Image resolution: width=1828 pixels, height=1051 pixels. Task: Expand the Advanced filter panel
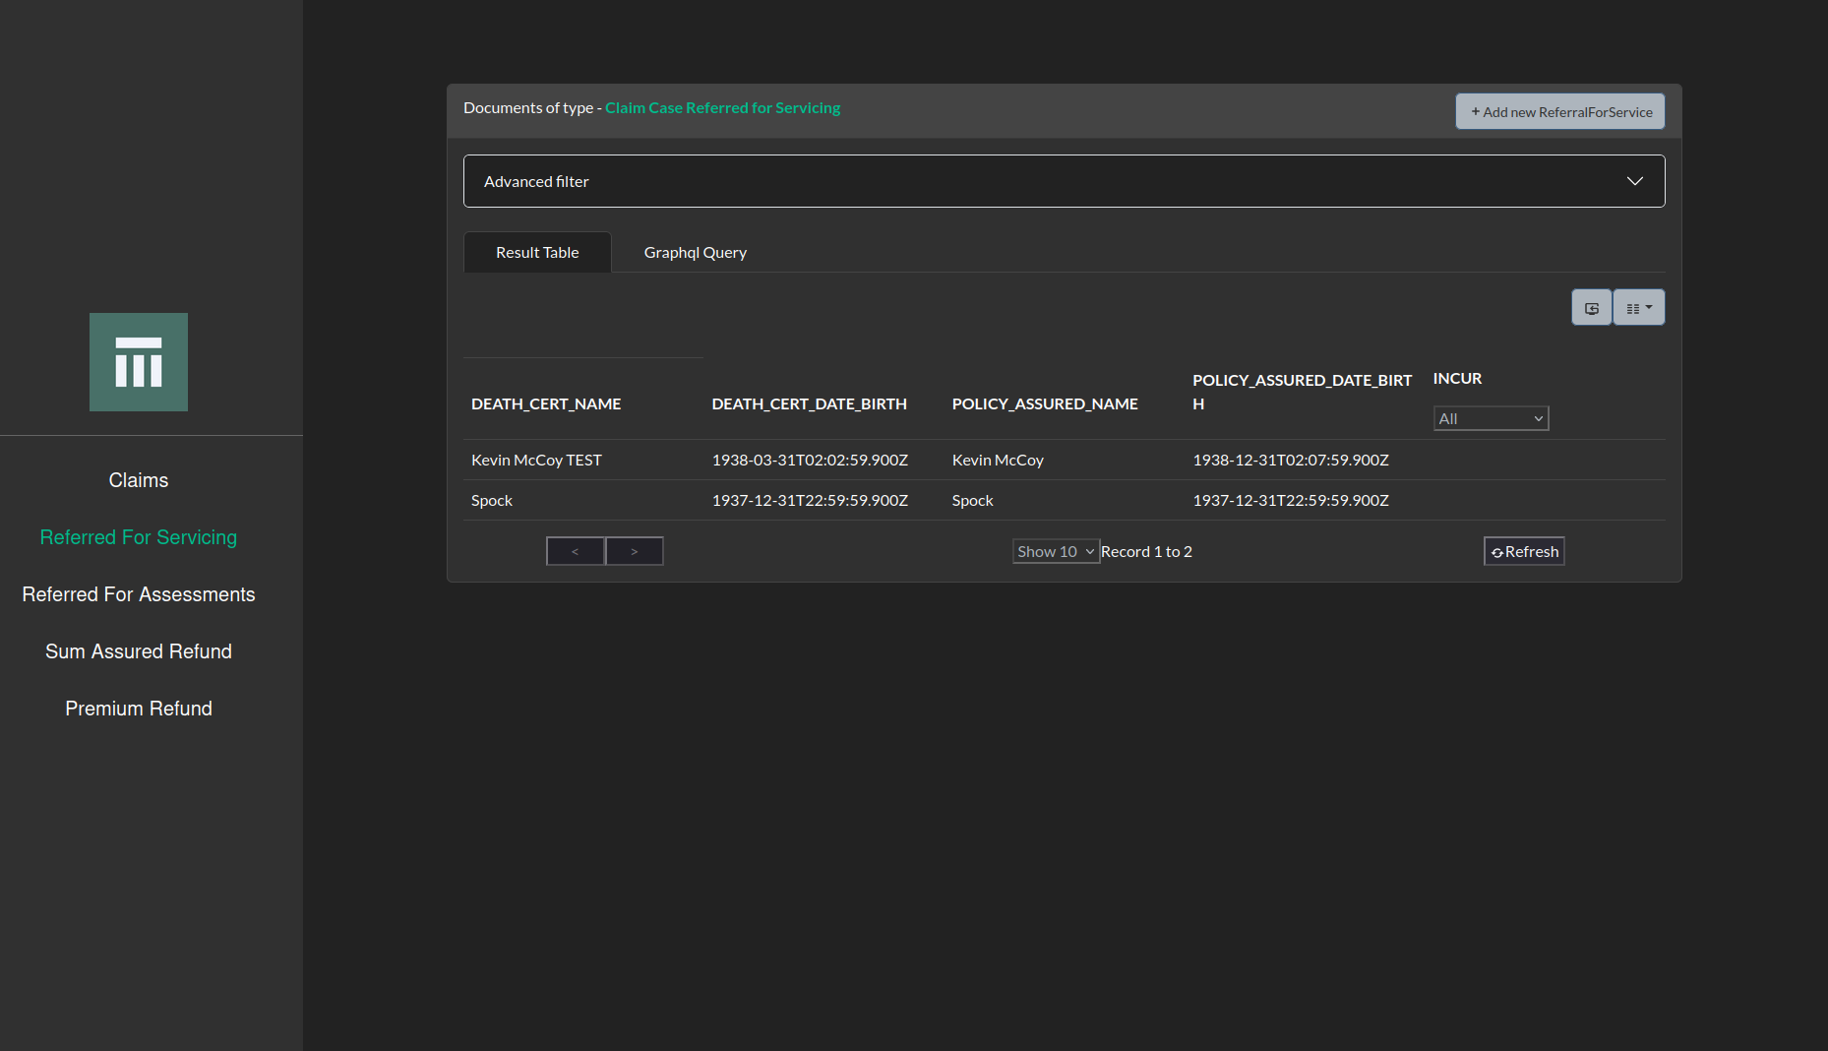(x=1064, y=181)
